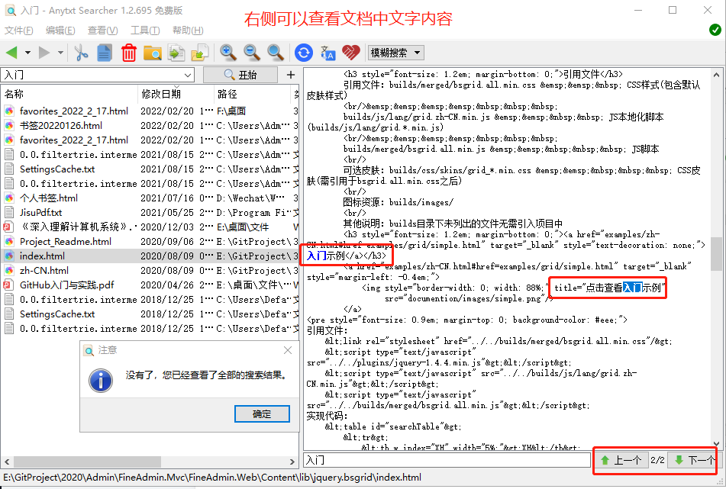Sort by the 路径 column header
Image resolution: width=726 pixels, height=489 pixels.
[x=253, y=94]
